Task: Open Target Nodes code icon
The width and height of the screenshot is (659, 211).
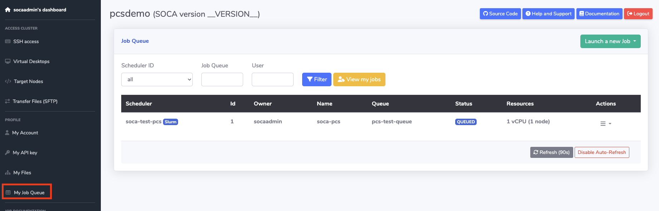Action: pos(8,81)
